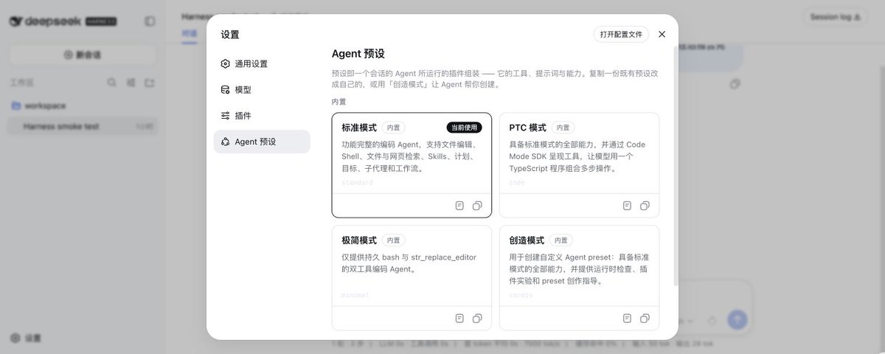Select the 标准模式 preset card title
Screen dimensions: 885x354
click(x=359, y=128)
